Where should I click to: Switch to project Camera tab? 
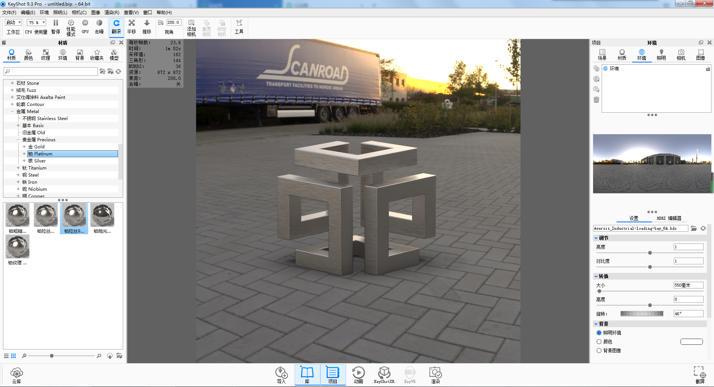(681, 55)
